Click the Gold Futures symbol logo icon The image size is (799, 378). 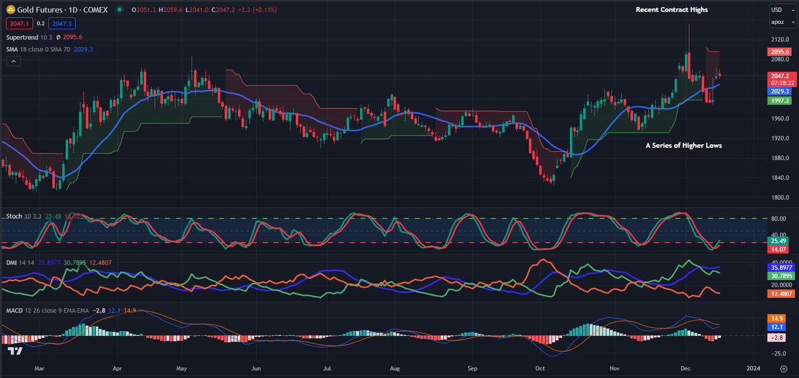[11, 10]
